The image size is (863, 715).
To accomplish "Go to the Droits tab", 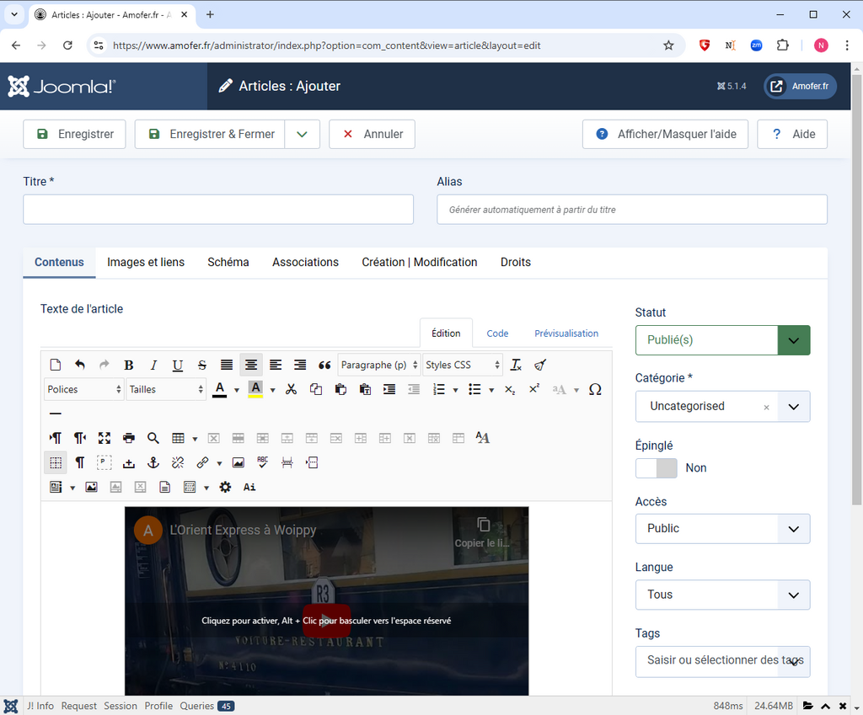I will (x=516, y=263).
